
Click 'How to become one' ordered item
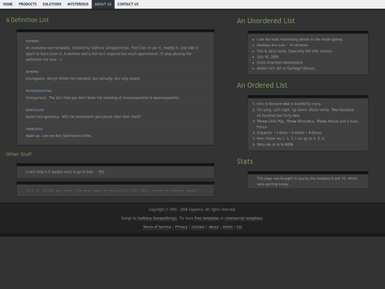(x=289, y=104)
